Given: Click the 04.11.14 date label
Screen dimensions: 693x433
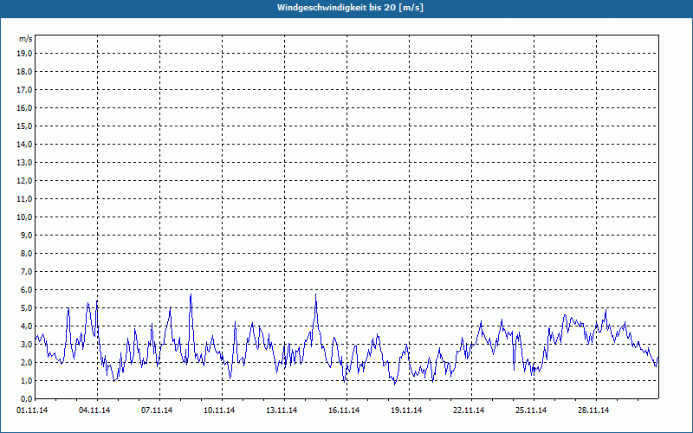Looking at the screenshot, I should (96, 410).
